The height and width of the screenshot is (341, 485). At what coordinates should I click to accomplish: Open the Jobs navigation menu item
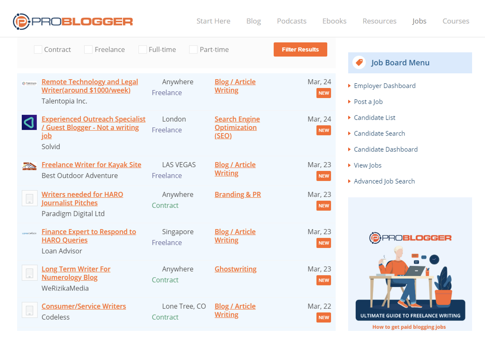coord(419,21)
